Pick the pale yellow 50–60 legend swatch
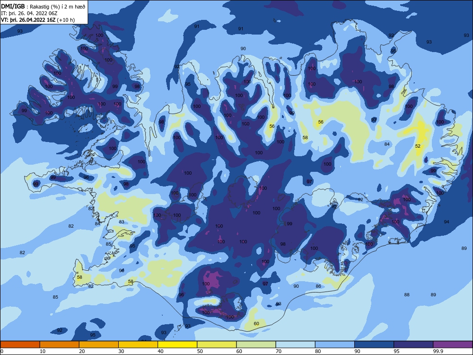473x355 pixels. coord(217,345)
